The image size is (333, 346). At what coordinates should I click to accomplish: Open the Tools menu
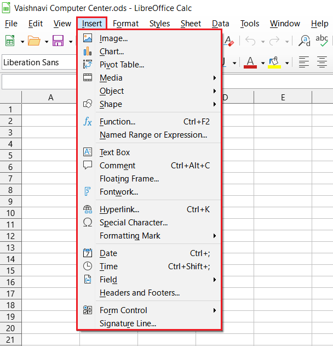250,24
